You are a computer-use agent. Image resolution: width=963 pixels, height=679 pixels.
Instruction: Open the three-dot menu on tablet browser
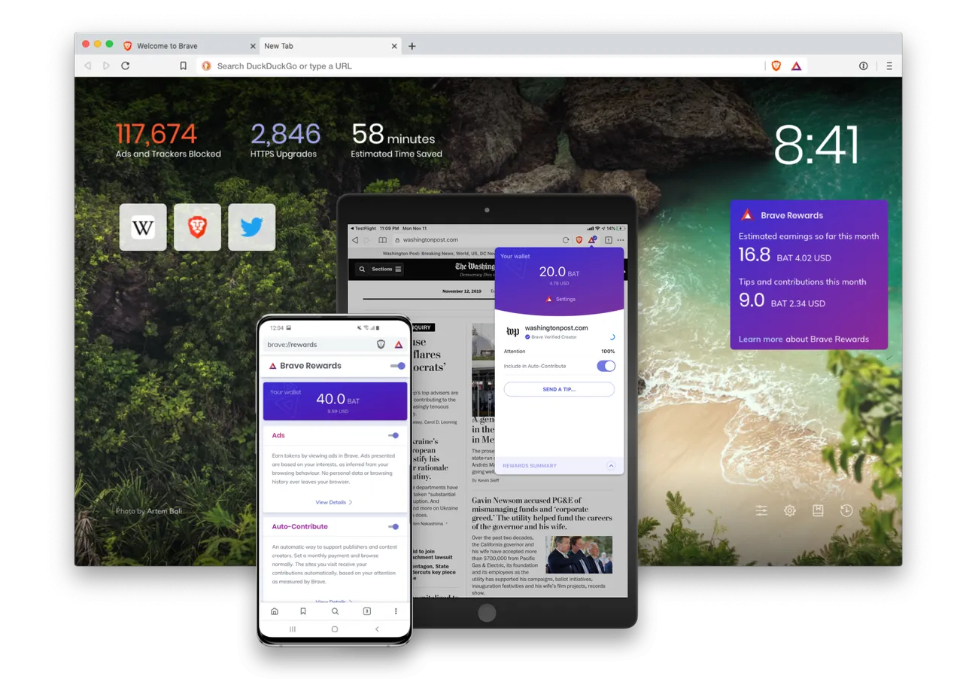tap(621, 240)
